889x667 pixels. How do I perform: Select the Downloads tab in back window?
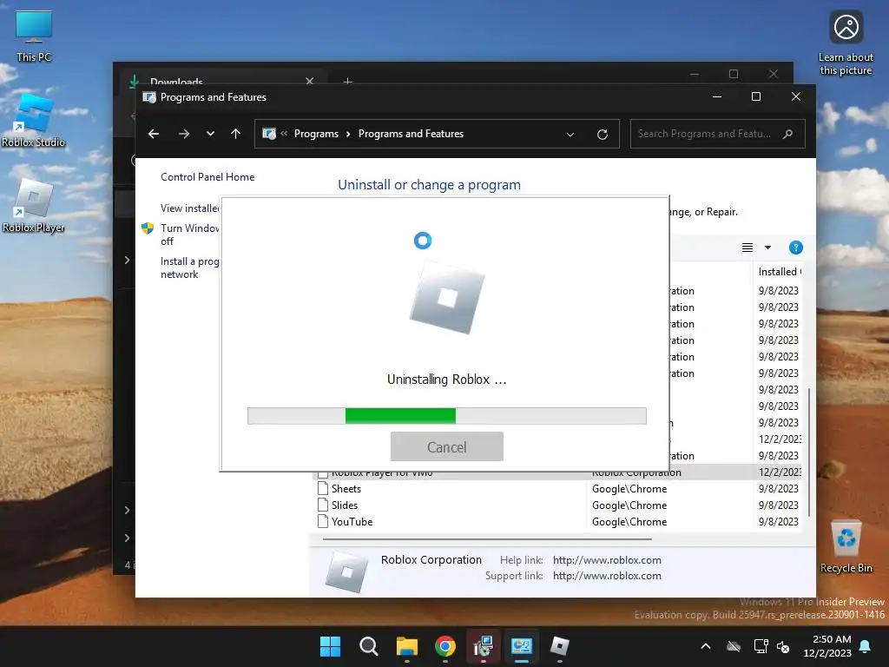(x=224, y=78)
